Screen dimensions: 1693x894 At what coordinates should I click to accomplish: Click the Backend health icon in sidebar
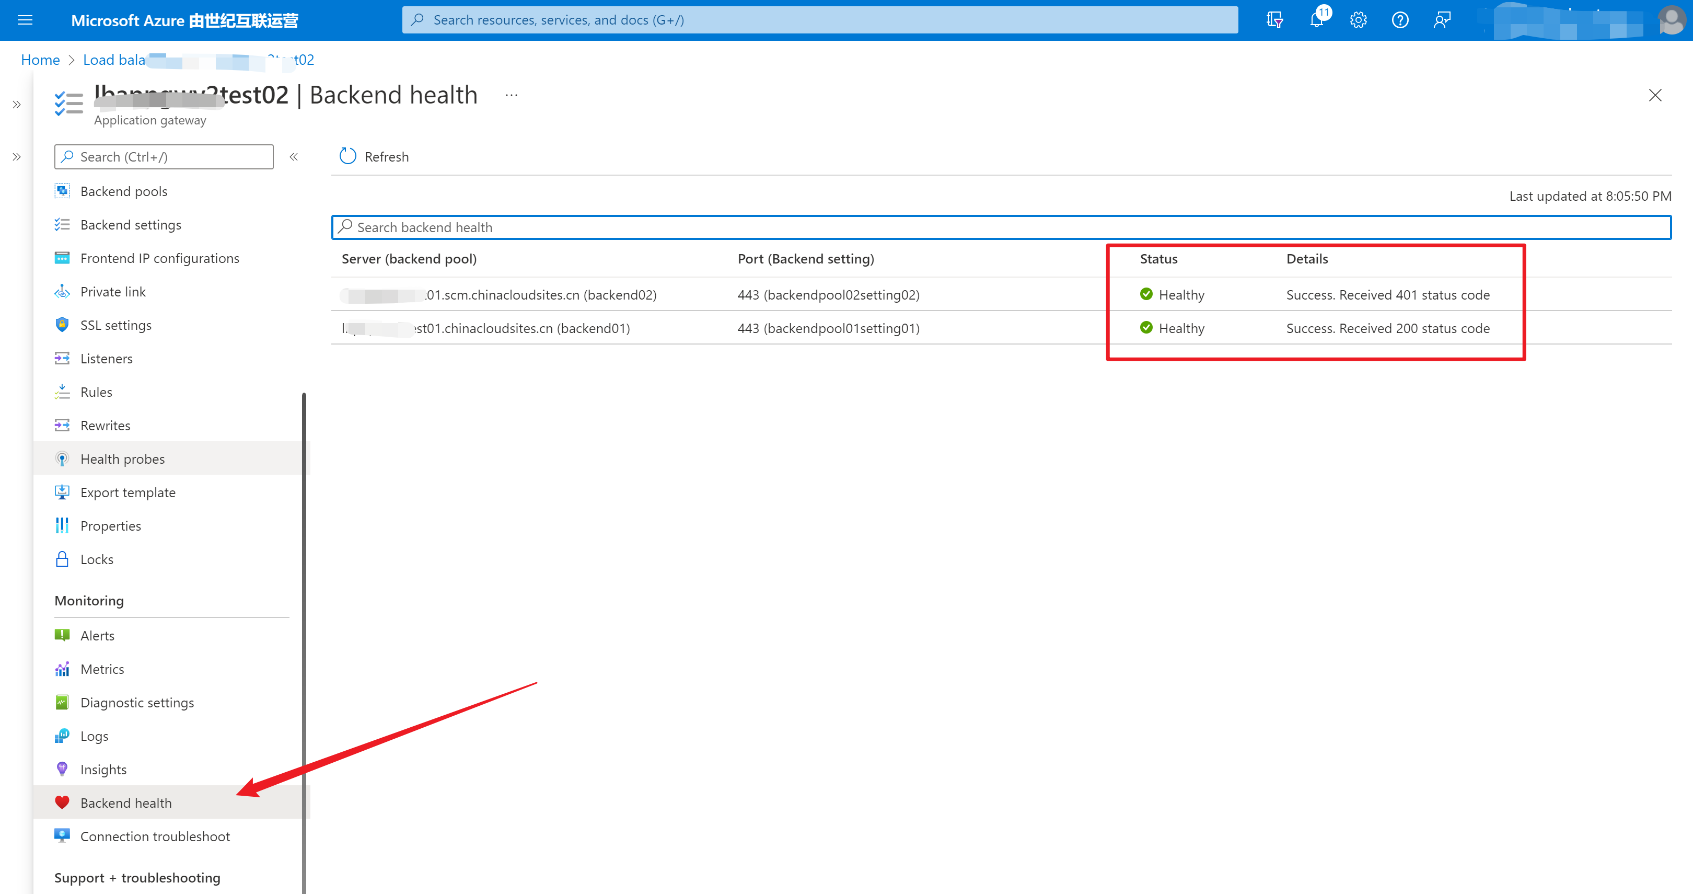click(x=62, y=802)
